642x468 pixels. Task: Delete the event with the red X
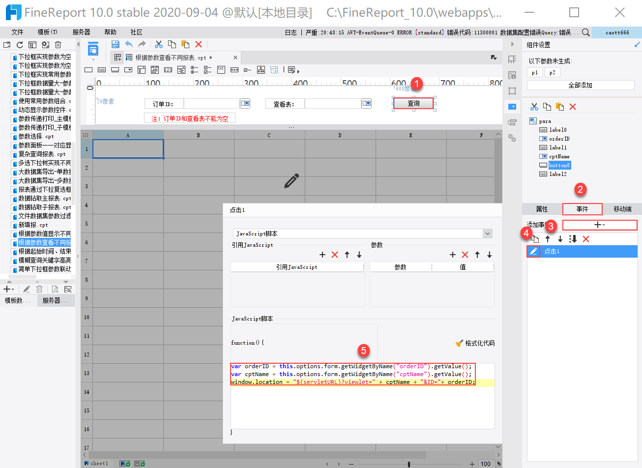[x=586, y=239]
